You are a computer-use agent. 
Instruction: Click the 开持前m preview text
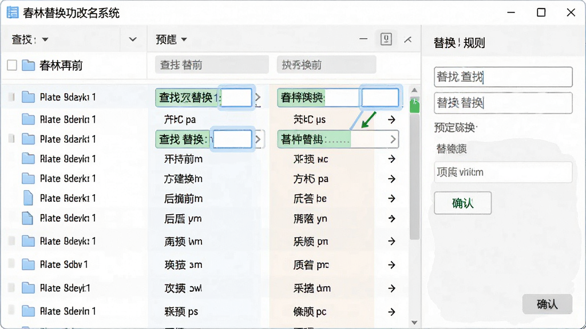183,159
